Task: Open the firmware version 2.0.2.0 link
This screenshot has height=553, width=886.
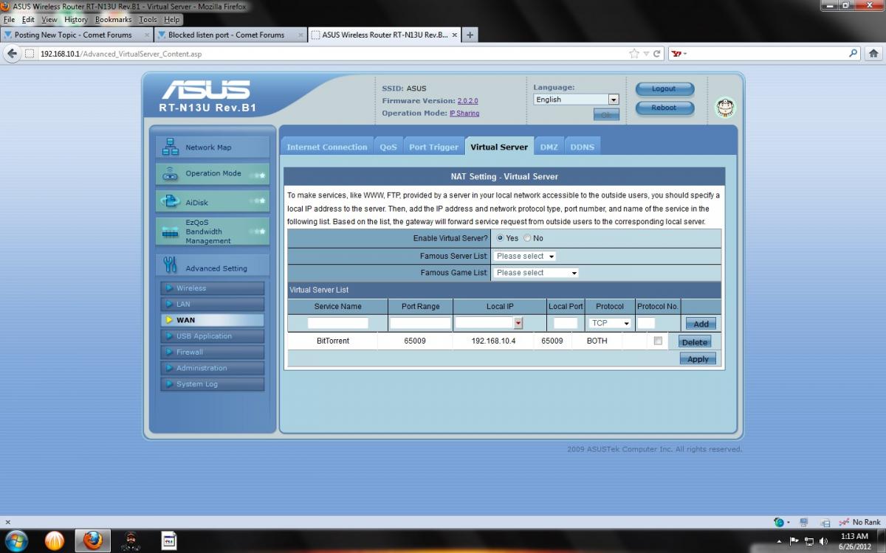Action: click(x=467, y=101)
